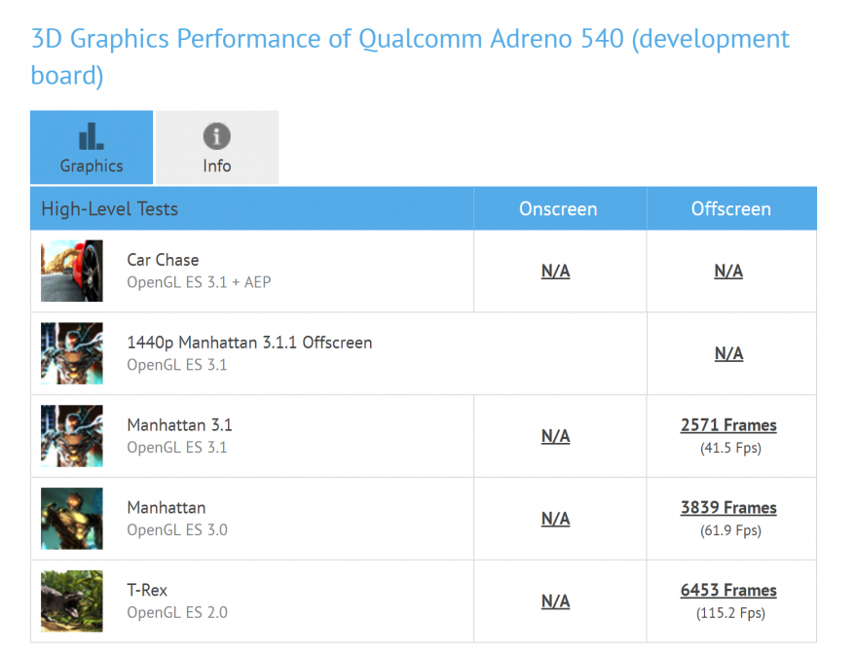857x655 pixels.
Task: Open the 1440p Manhattan 3.1.1 Offscreen thumbnail
Action: (72, 353)
